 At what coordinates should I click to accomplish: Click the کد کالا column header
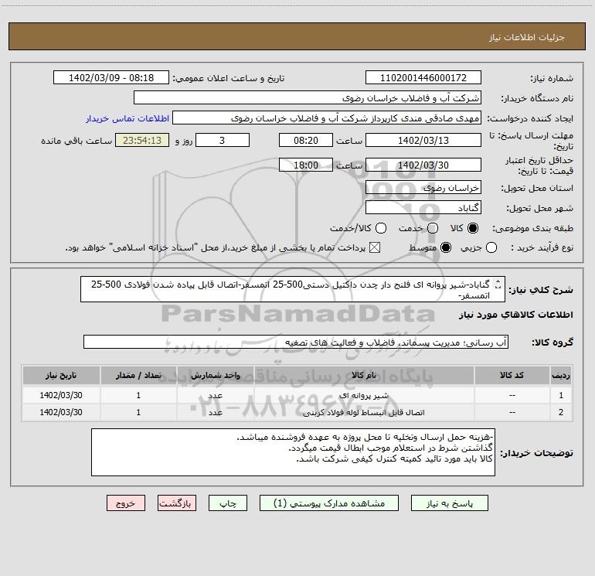(512, 375)
